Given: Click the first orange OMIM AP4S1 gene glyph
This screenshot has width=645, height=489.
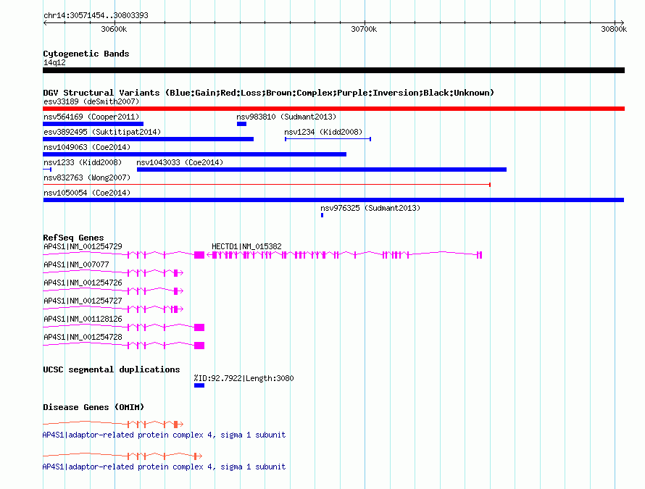Looking at the screenshot, I should click(x=113, y=424).
